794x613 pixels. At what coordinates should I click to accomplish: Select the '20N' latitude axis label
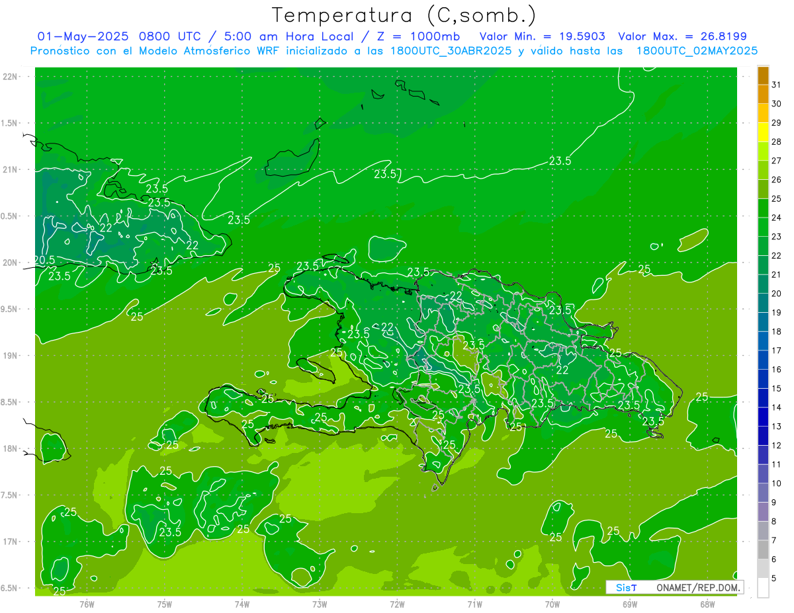pos(10,263)
